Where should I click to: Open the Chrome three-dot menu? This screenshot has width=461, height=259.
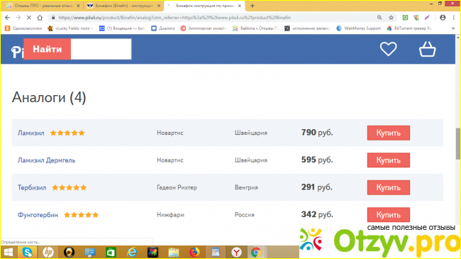(453, 18)
